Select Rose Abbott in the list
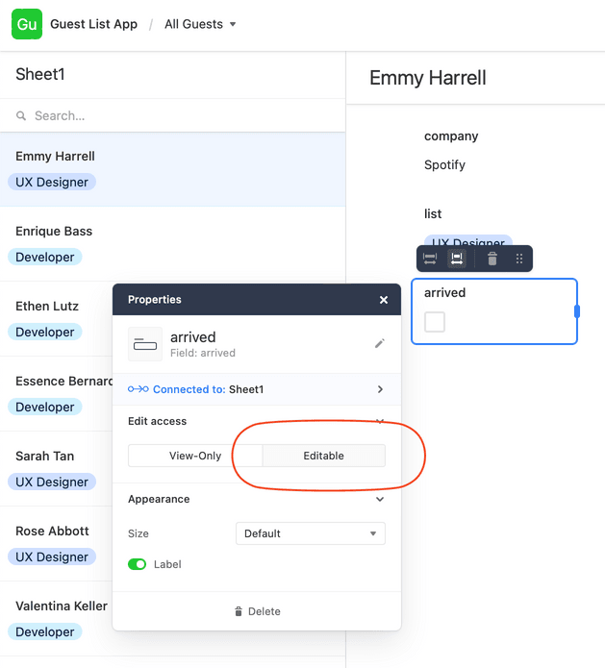 pos(53,532)
